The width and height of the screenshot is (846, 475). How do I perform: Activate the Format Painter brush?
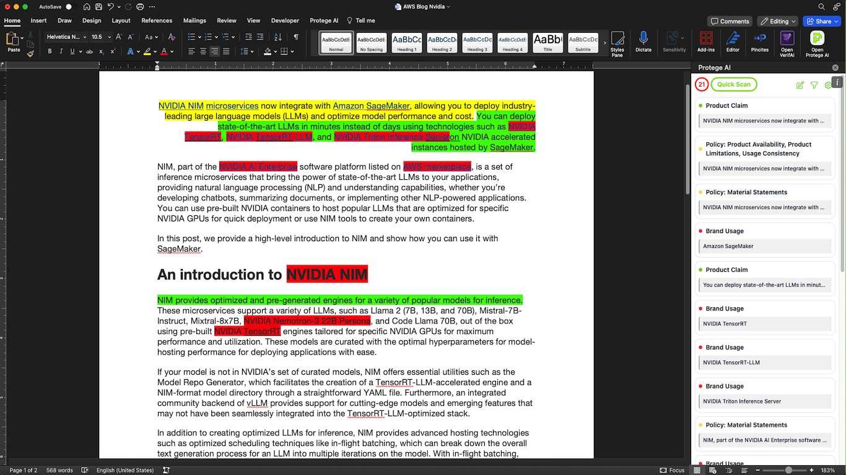point(30,54)
